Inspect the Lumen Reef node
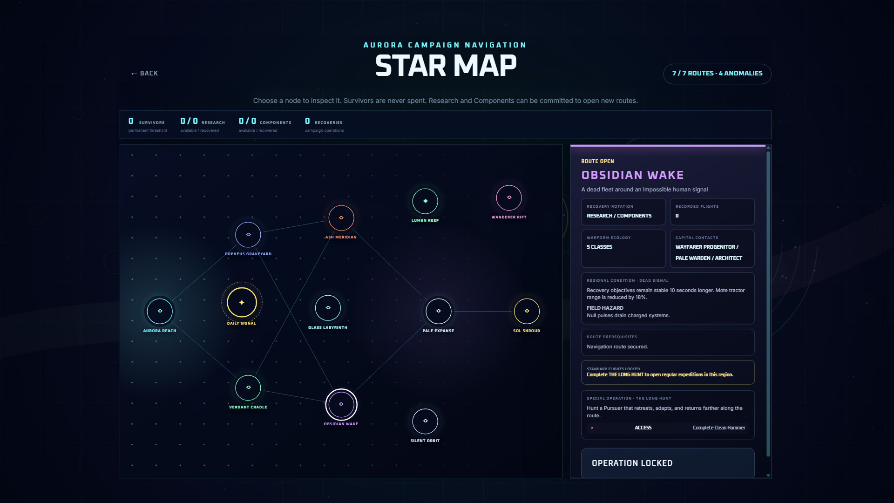The image size is (894, 503). tap(425, 201)
